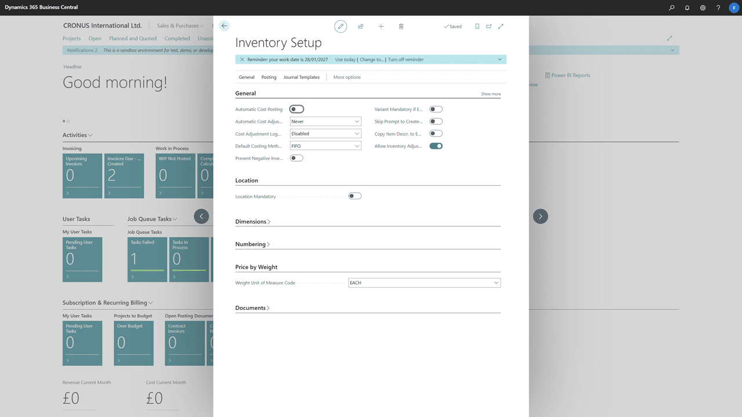Click the Show more link
Viewport: 742px width, 417px height.
(x=490, y=94)
